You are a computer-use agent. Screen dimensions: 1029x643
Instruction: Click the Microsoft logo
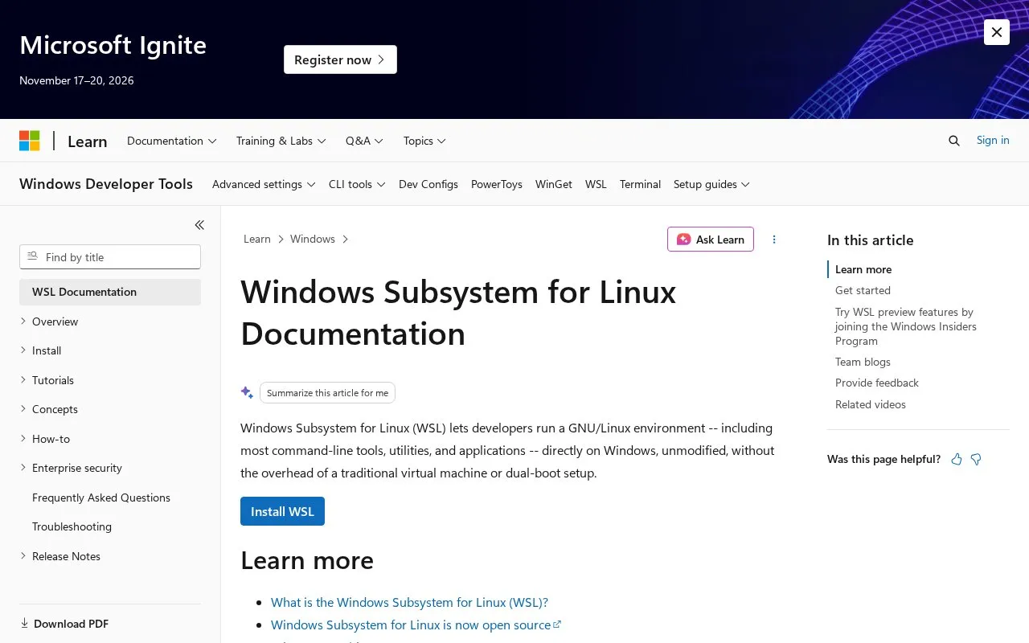coord(30,141)
